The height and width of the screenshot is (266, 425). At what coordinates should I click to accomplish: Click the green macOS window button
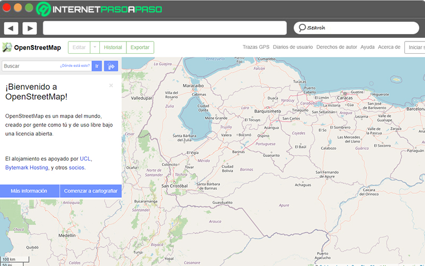pos(29,7)
